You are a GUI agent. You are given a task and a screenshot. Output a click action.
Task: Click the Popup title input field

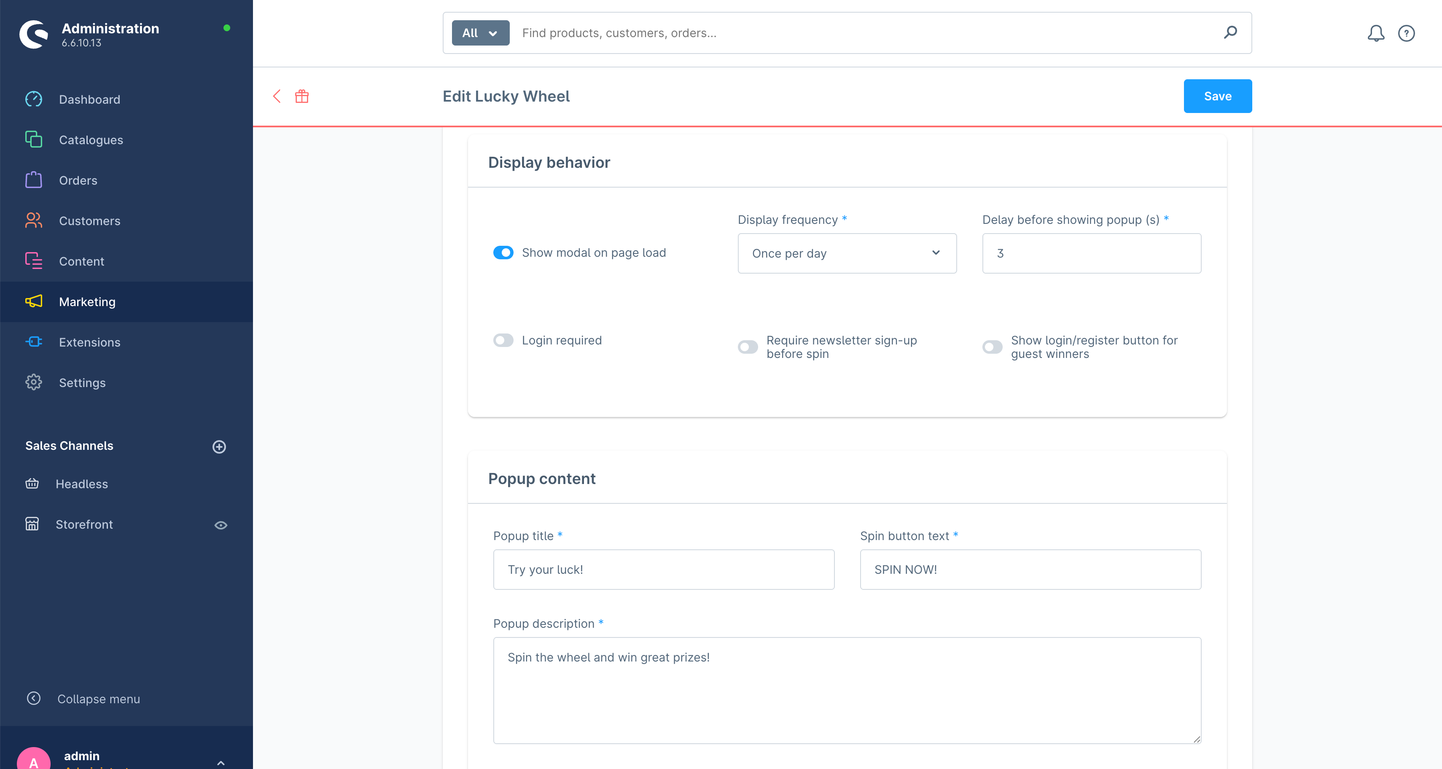point(663,569)
